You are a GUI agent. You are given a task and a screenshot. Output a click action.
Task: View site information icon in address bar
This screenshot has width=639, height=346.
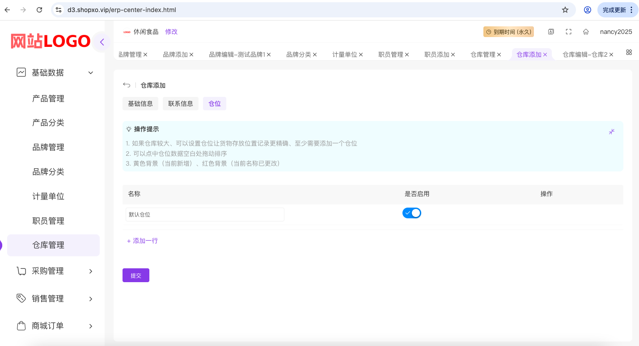59,10
